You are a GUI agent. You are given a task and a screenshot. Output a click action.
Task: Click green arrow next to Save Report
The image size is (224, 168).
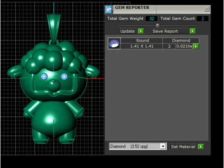coord(193,31)
